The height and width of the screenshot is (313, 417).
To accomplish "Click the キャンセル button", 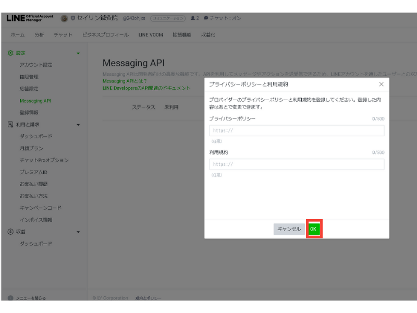I will tap(289, 229).
